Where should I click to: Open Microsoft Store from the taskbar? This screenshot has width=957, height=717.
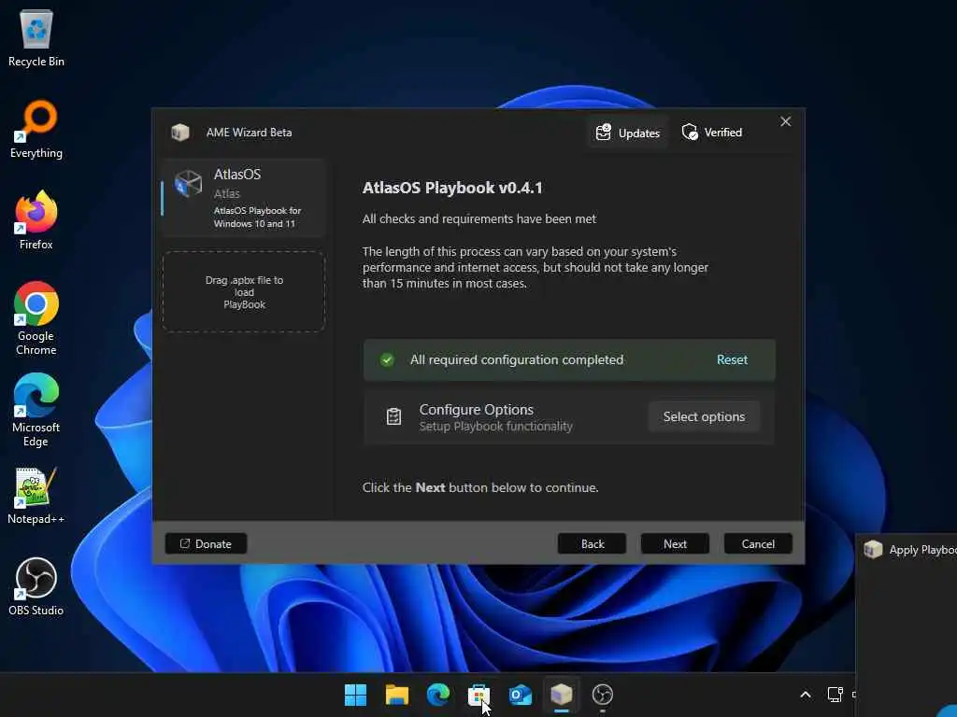tap(479, 695)
